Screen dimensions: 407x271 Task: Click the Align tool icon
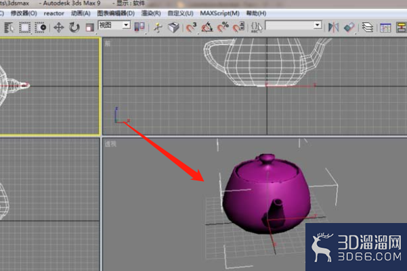tap(349, 27)
